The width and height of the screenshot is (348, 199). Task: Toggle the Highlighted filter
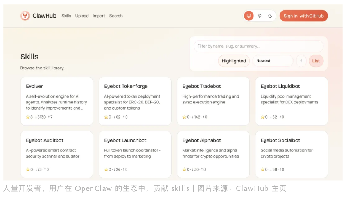click(x=234, y=61)
